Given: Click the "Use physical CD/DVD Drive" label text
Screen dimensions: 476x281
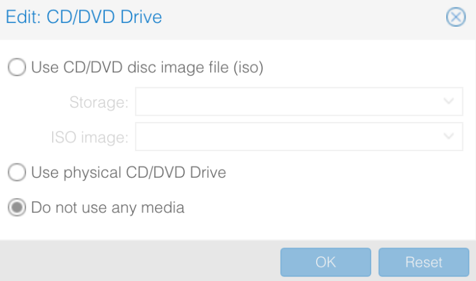Looking at the screenshot, I should [128, 172].
